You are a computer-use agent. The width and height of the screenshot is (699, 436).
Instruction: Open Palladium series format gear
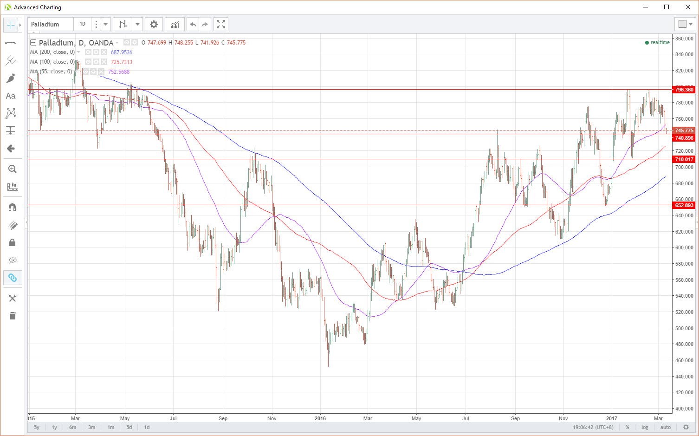click(x=135, y=42)
